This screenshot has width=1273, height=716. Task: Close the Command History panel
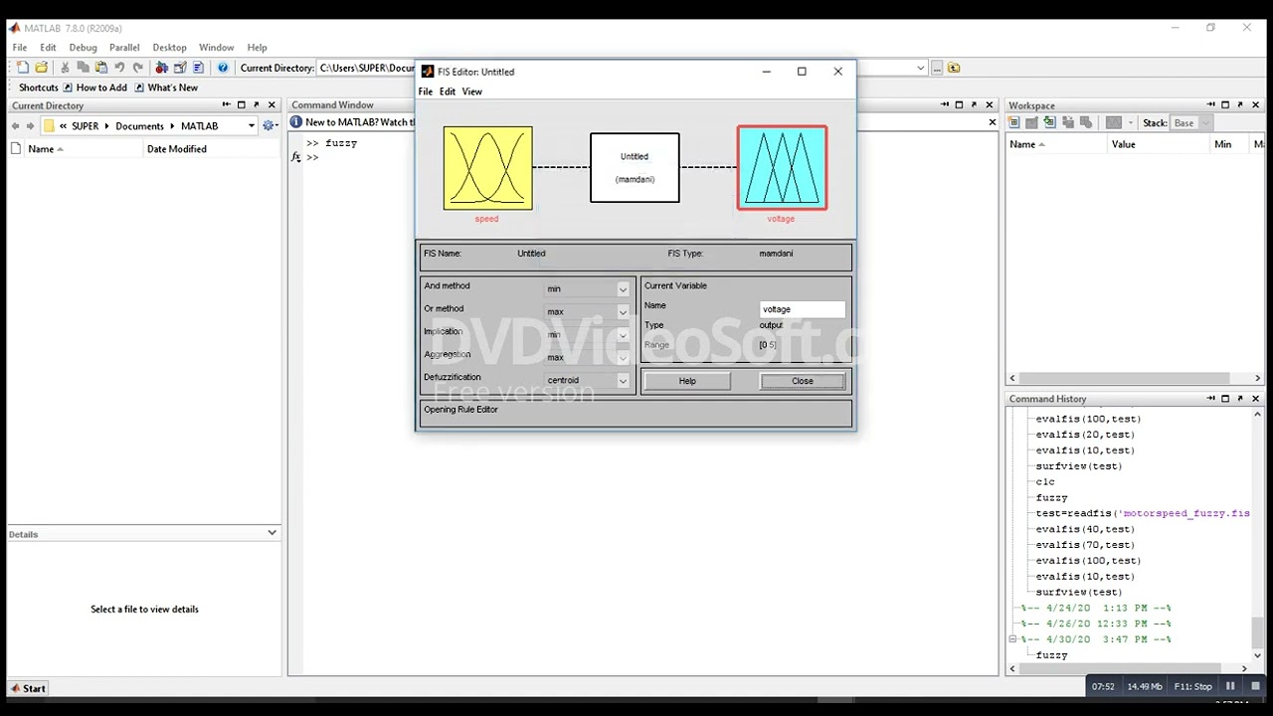click(x=1255, y=398)
